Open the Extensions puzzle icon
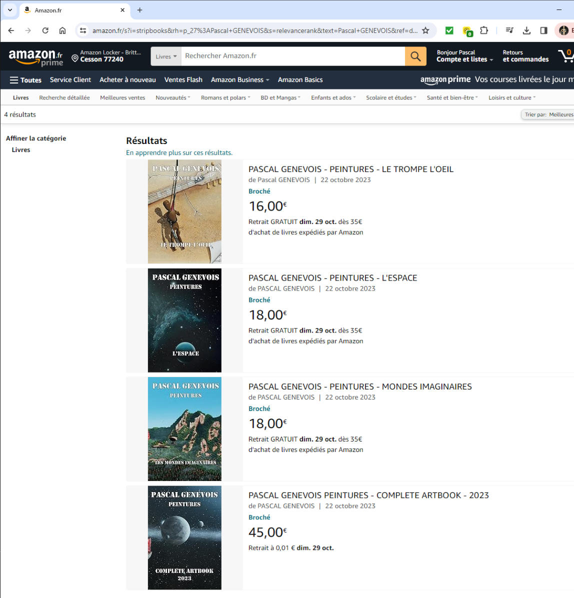574x598 pixels. (484, 30)
